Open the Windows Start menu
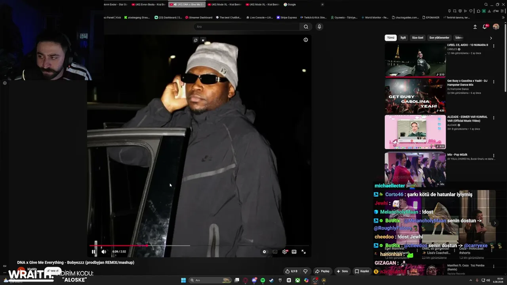 point(183,280)
